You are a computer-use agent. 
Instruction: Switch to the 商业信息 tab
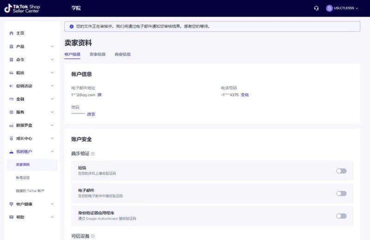pos(123,54)
